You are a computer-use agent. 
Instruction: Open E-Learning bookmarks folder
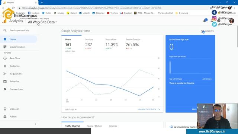tap(182, 13)
